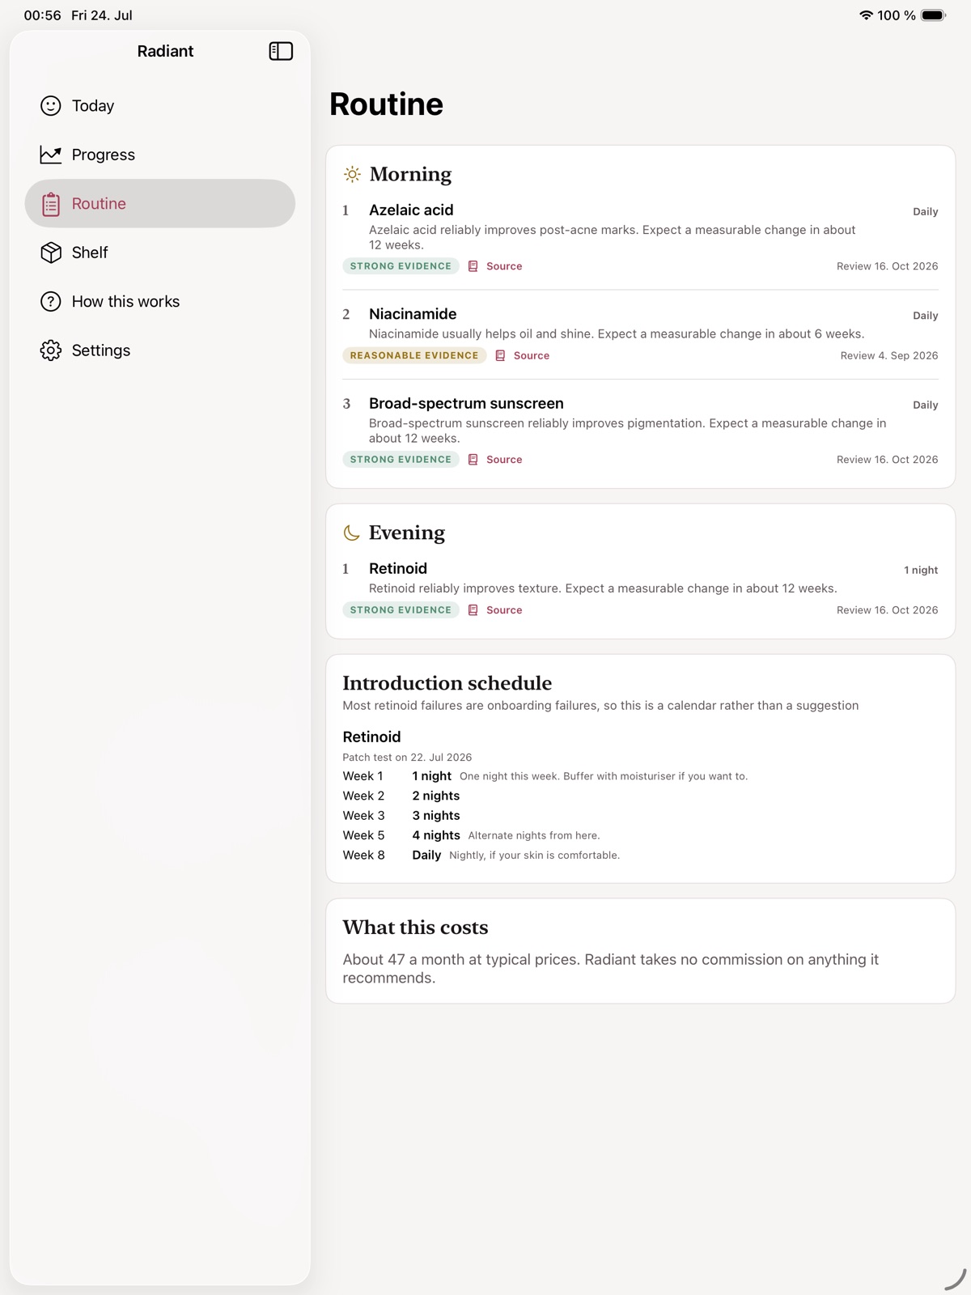Image resolution: width=971 pixels, height=1295 pixels.
Task: Select the Retinoid evening step
Action: 640,589
